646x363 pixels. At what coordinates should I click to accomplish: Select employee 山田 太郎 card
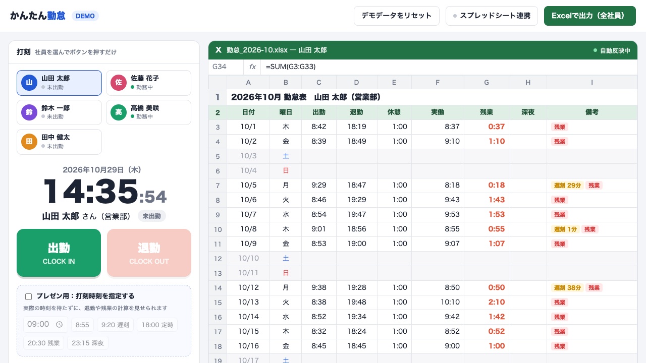pos(60,83)
